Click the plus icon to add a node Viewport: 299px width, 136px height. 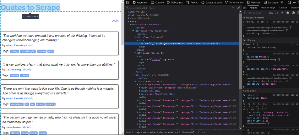[233, 8]
